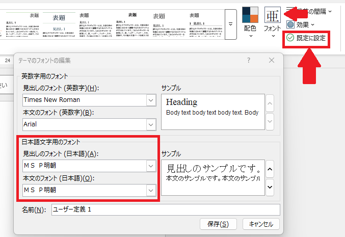The image size is (345, 237).
Task: Expand the style set gallery more arrow
Action: click(230, 24)
